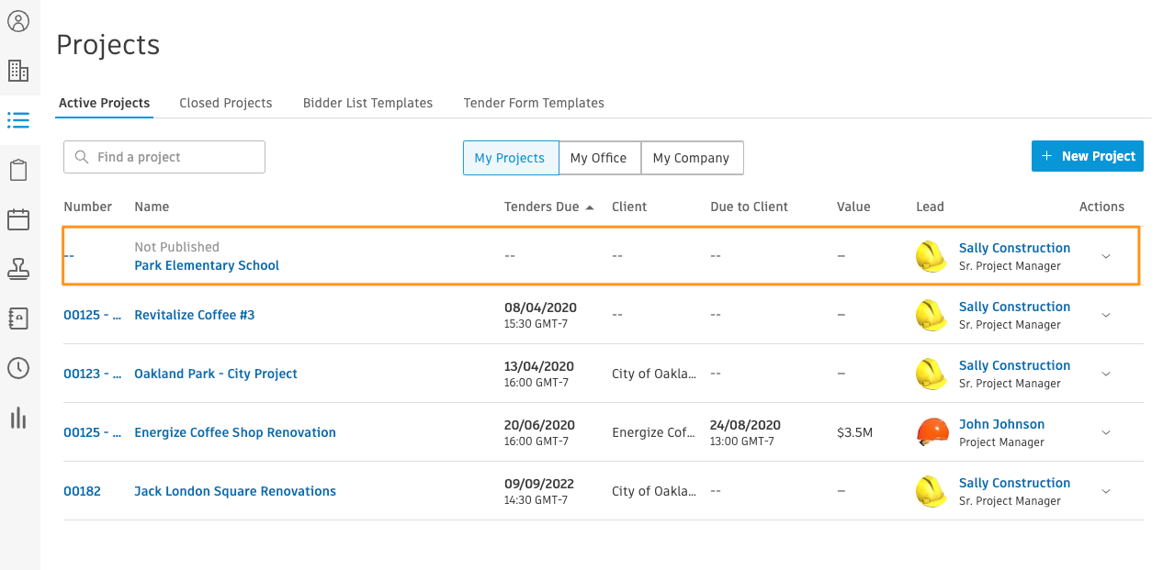Open Park Elementary School project
The height and width of the screenshot is (570, 1163).
[x=207, y=265]
